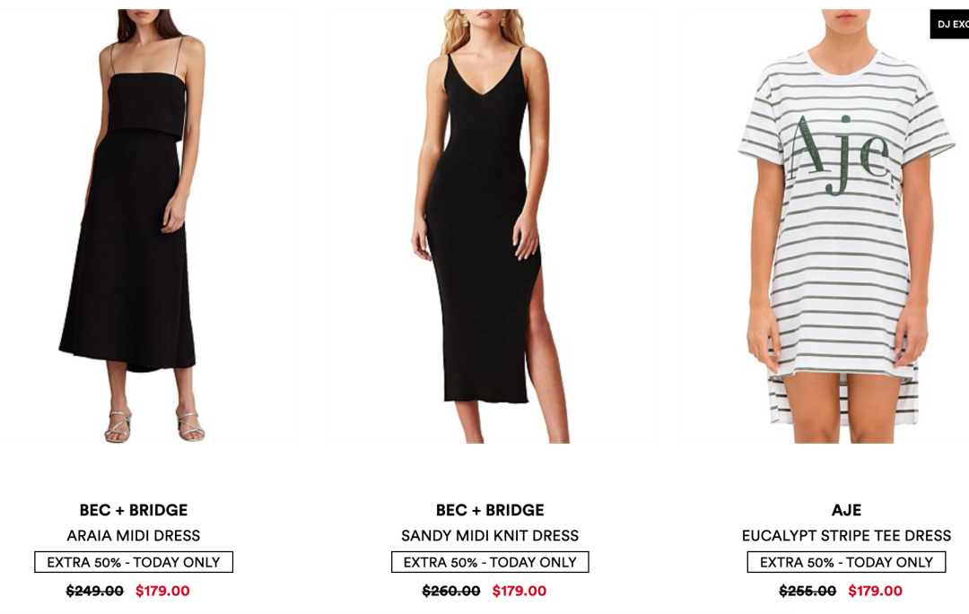969x614 pixels.
Task: Click the AJE brand name
Action: coord(847,510)
